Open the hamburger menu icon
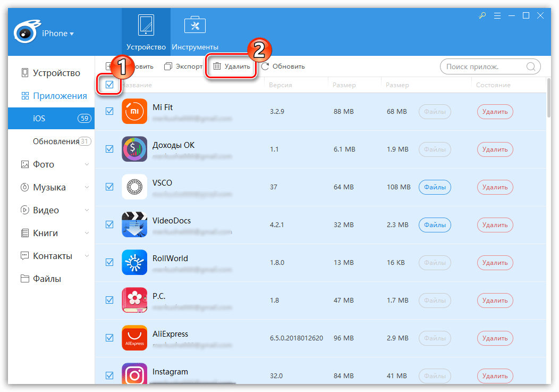Viewport: 559px width, 392px height. (x=497, y=16)
